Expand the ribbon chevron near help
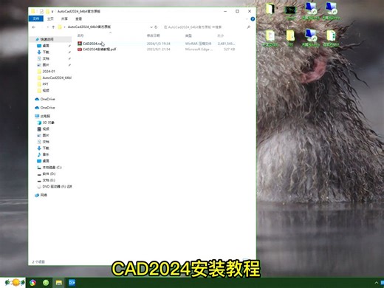 tap(247, 19)
